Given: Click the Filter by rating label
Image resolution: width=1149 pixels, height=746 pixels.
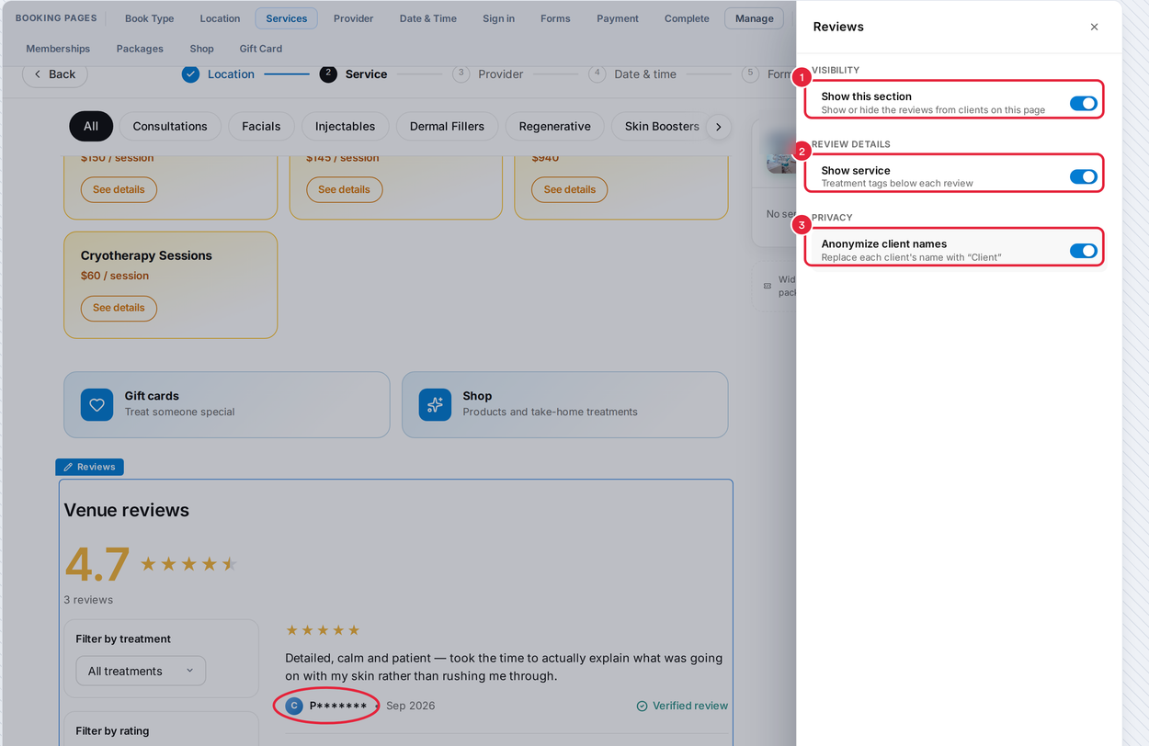Looking at the screenshot, I should 112,731.
